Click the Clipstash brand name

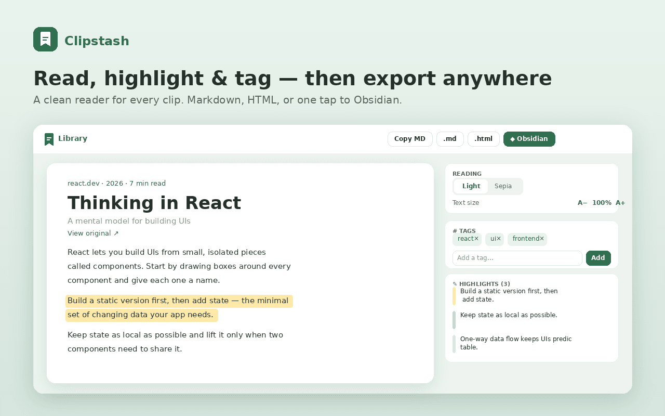[x=97, y=41]
